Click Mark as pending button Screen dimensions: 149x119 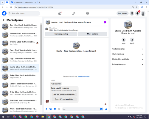pos(61,34)
